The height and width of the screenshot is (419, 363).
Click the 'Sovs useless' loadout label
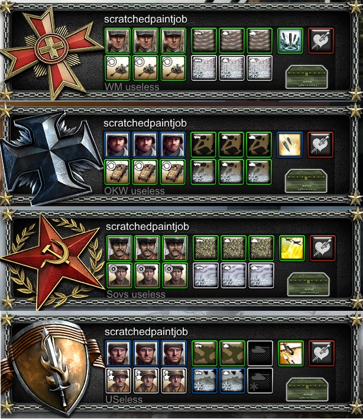pyautogui.click(x=136, y=294)
